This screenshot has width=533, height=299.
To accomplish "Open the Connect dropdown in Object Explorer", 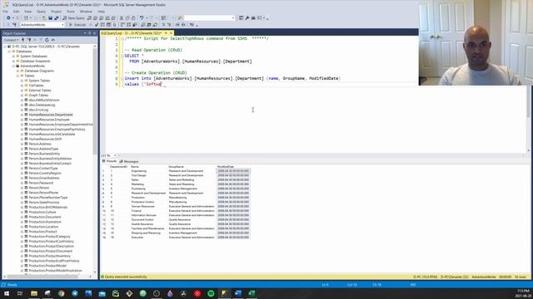I will click(11, 40).
